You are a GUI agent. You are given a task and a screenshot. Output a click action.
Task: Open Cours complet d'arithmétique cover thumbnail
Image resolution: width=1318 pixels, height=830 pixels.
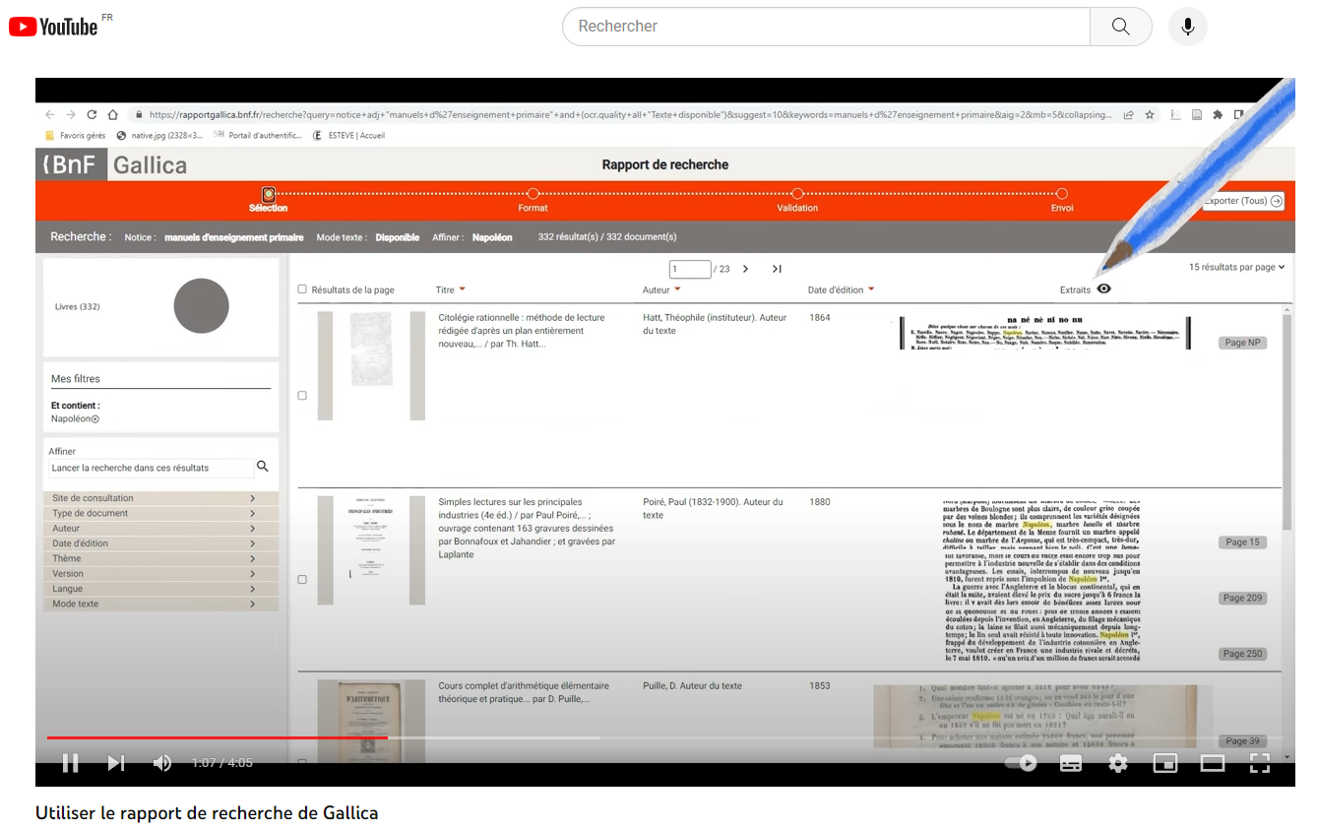click(x=371, y=721)
